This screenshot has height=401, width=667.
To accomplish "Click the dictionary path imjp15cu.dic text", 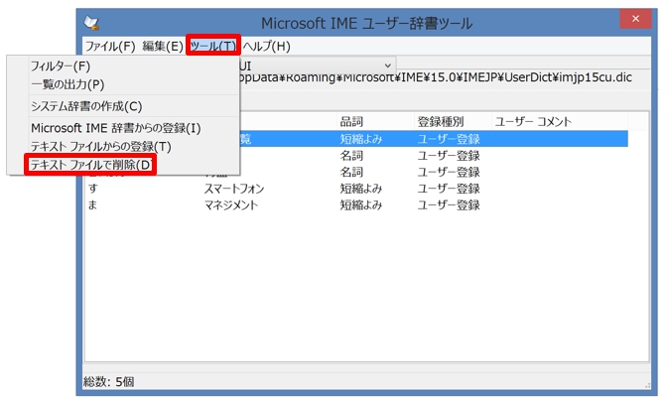I will (436, 77).
